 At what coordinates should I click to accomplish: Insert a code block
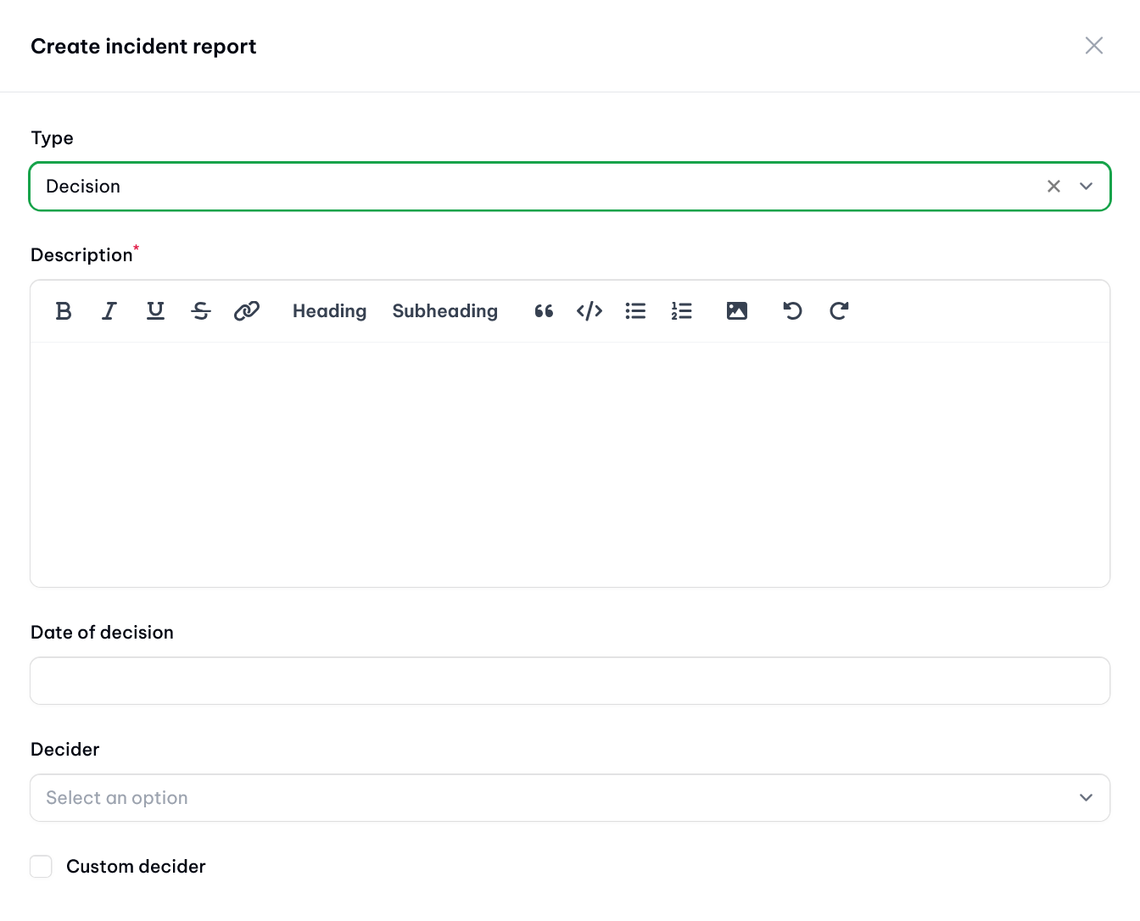[590, 311]
